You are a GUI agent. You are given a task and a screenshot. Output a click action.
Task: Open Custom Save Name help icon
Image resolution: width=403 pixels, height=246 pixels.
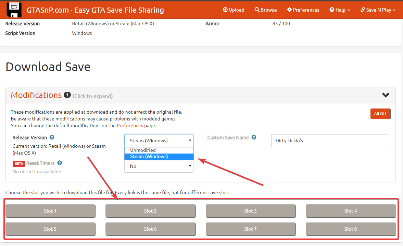[x=254, y=137]
